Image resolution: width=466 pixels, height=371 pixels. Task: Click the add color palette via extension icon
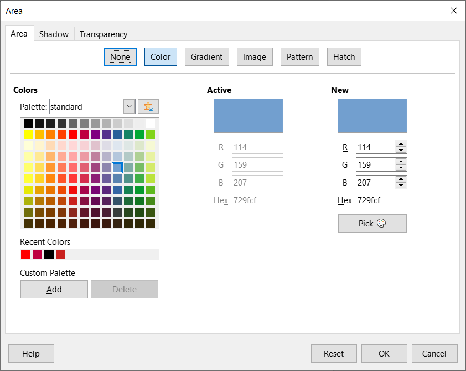point(148,106)
